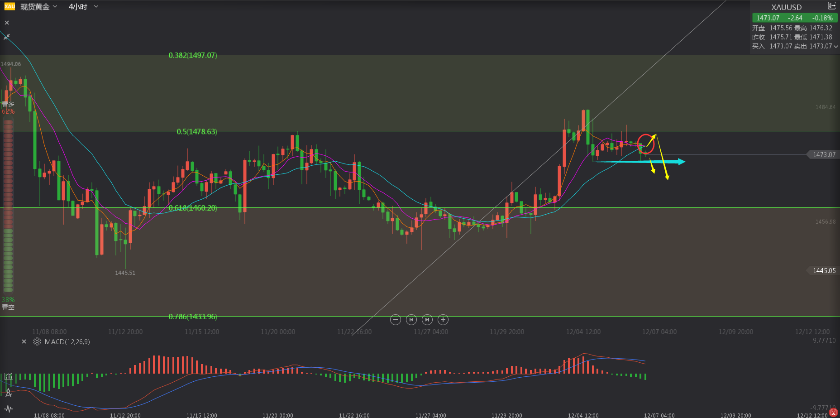Click the pulse waveform icon
The height and width of the screenshot is (418, 840).
(8, 409)
